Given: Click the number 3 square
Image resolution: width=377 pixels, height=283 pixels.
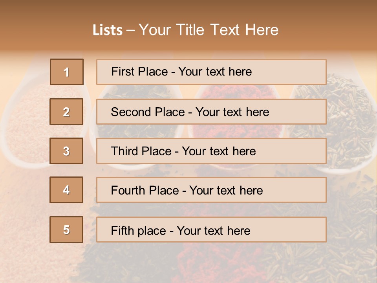Looking at the screenshot, I should click(x=66, y=151).
